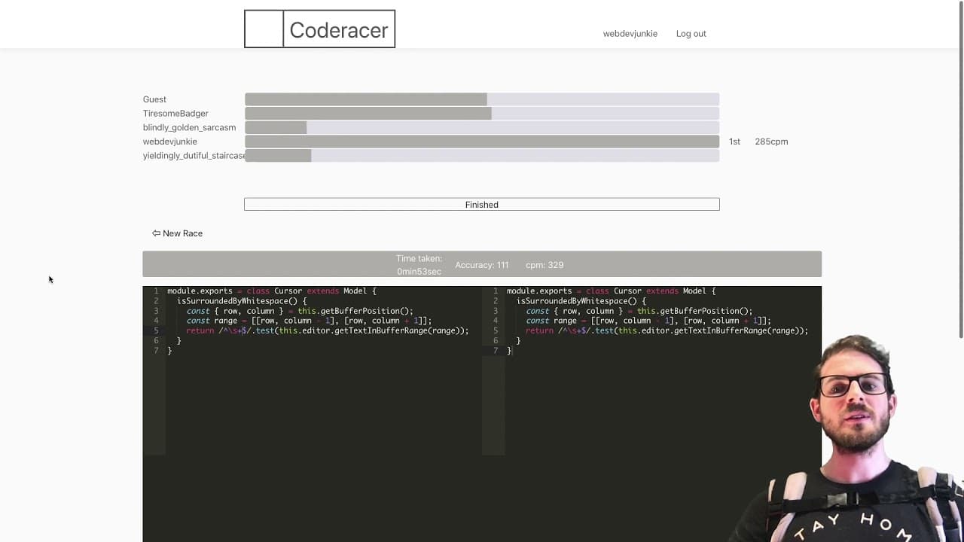Click the page's vertical scrollbar
Screen dimensions: 964x542
[960, 169]
